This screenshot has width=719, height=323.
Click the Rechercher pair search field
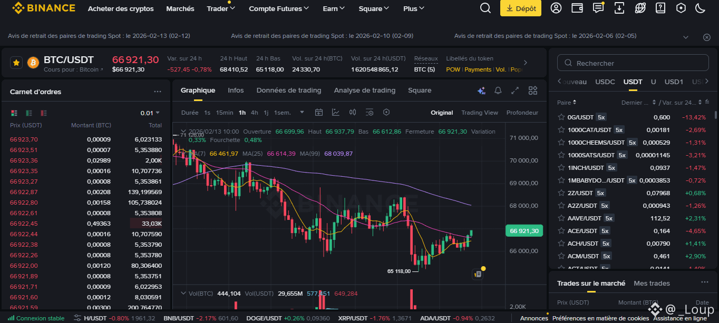pos(633,63)
